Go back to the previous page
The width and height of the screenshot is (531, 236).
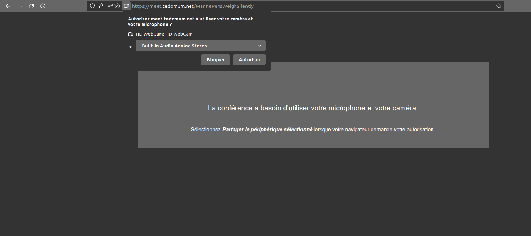pos(8,6)
